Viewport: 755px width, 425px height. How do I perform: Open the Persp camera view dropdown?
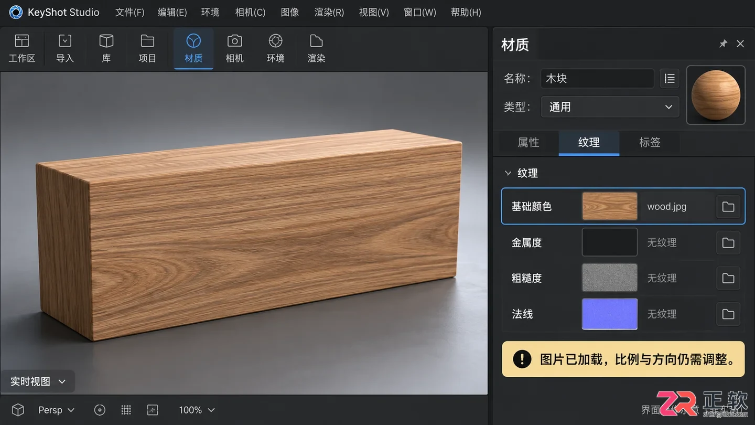[x=56, y=410]
